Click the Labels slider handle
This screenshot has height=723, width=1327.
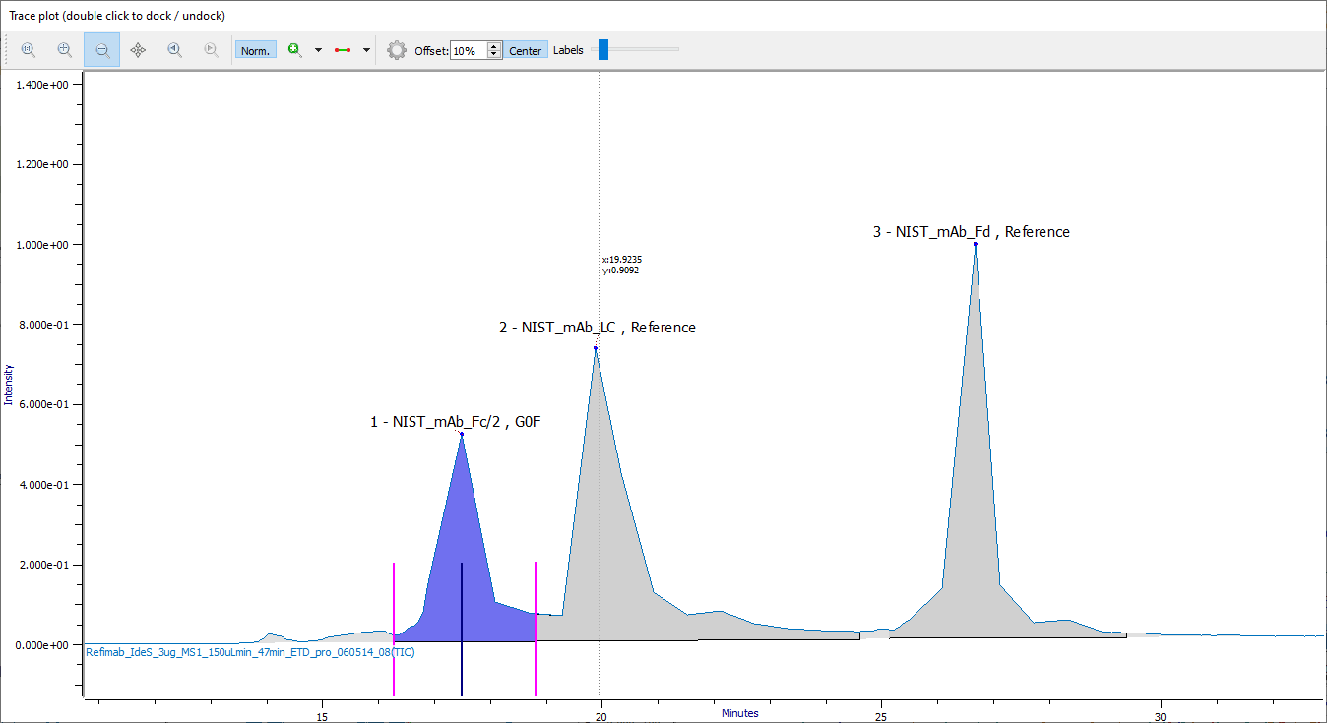pyautogui.click(x=603, y=49)
